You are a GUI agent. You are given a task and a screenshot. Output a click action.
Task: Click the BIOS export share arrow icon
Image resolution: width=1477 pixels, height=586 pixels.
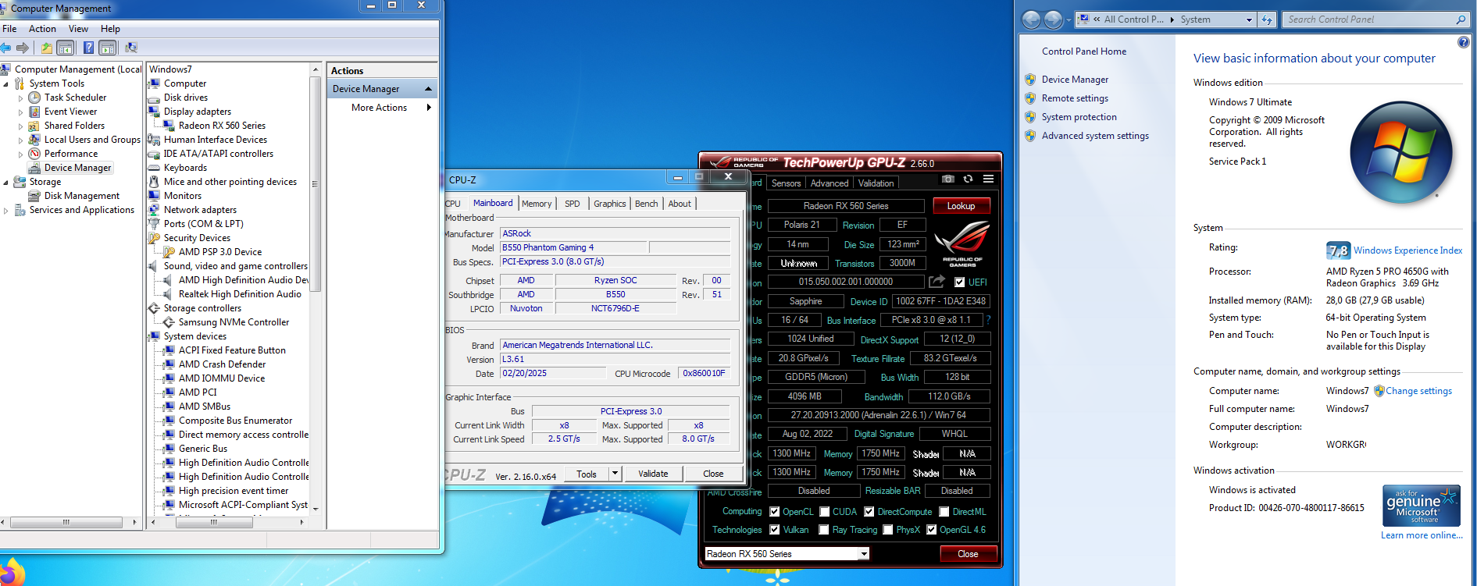click(937, 282)
